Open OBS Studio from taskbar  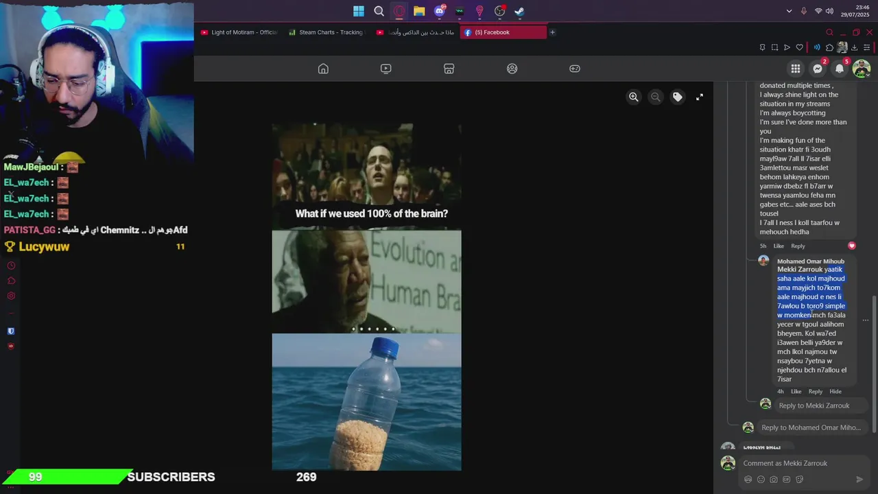[500, 11]
